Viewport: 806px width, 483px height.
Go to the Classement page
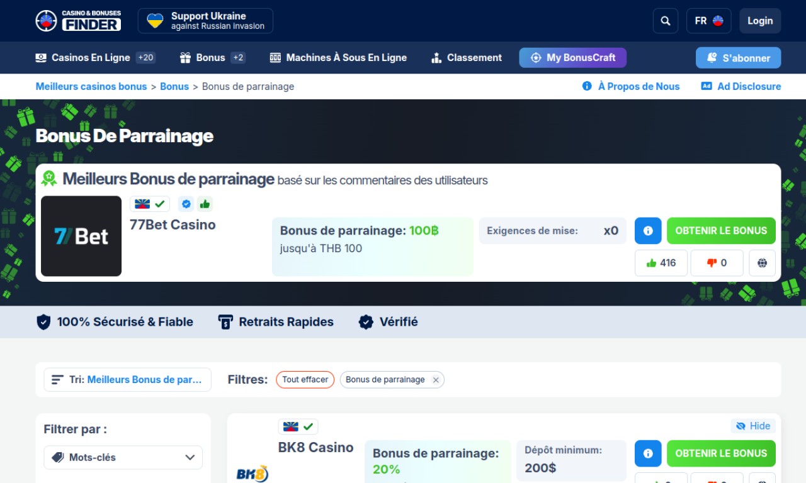(x=467, y=58)
